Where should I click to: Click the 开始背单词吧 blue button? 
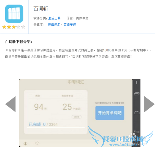click(110, 113)
